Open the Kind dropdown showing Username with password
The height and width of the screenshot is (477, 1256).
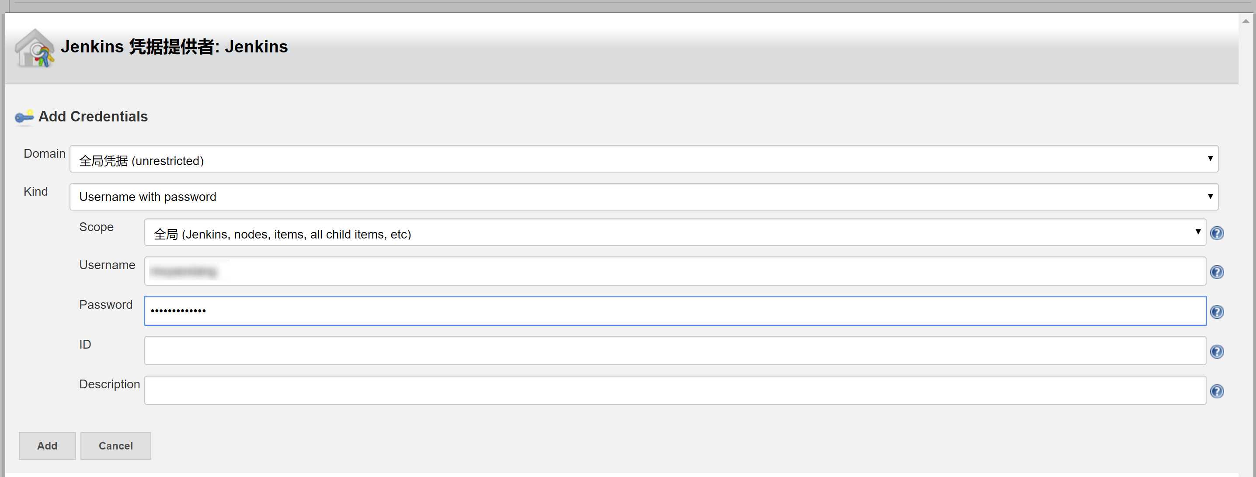coord(644,197)
